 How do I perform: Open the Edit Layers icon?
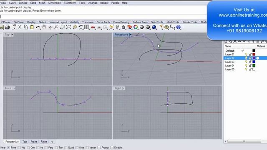[x=130, y=27]
